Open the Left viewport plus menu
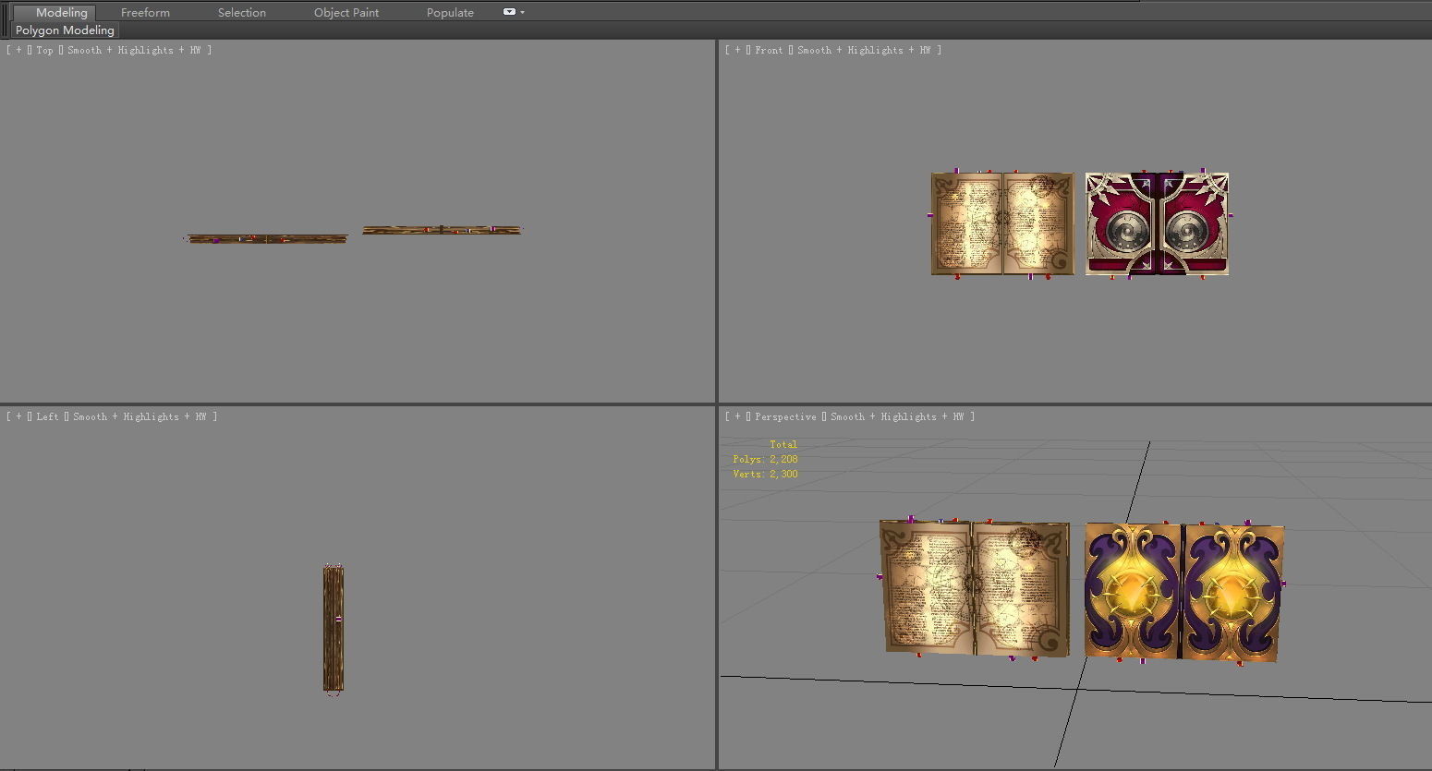This screenshot has height=771, width=1432. pyautogui.click(x=18, y=416)
